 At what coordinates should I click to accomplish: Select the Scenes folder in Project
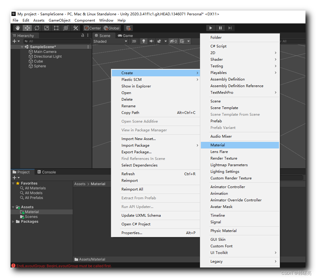click(29, 217)
